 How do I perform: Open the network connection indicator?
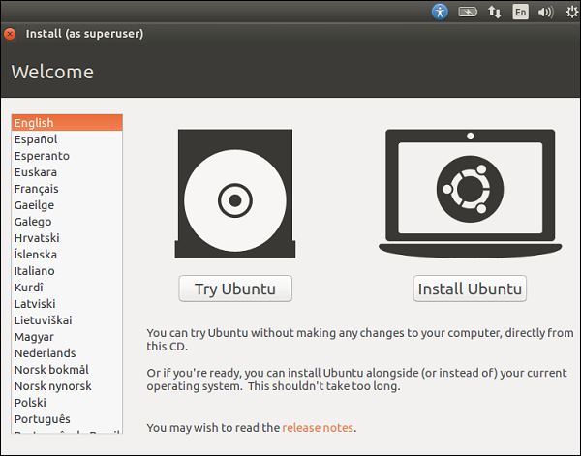[495, 13]
